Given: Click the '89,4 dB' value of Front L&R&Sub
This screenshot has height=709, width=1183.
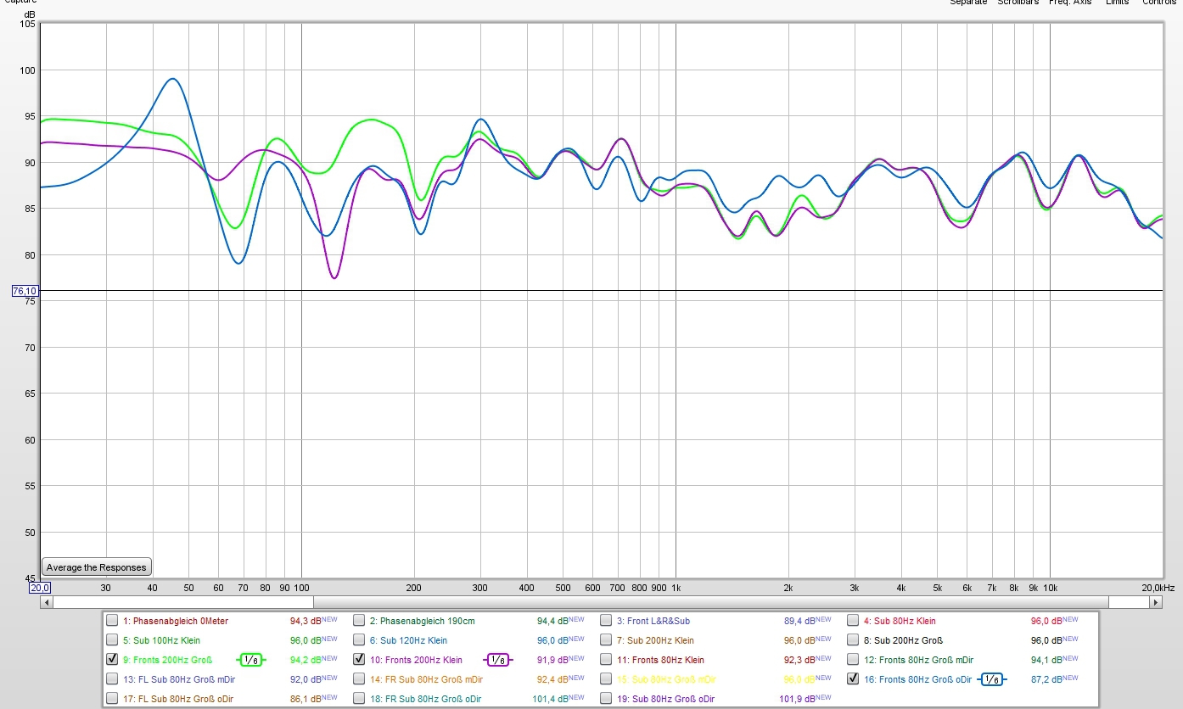Looking at the screenshot, I should click(799, 621).
